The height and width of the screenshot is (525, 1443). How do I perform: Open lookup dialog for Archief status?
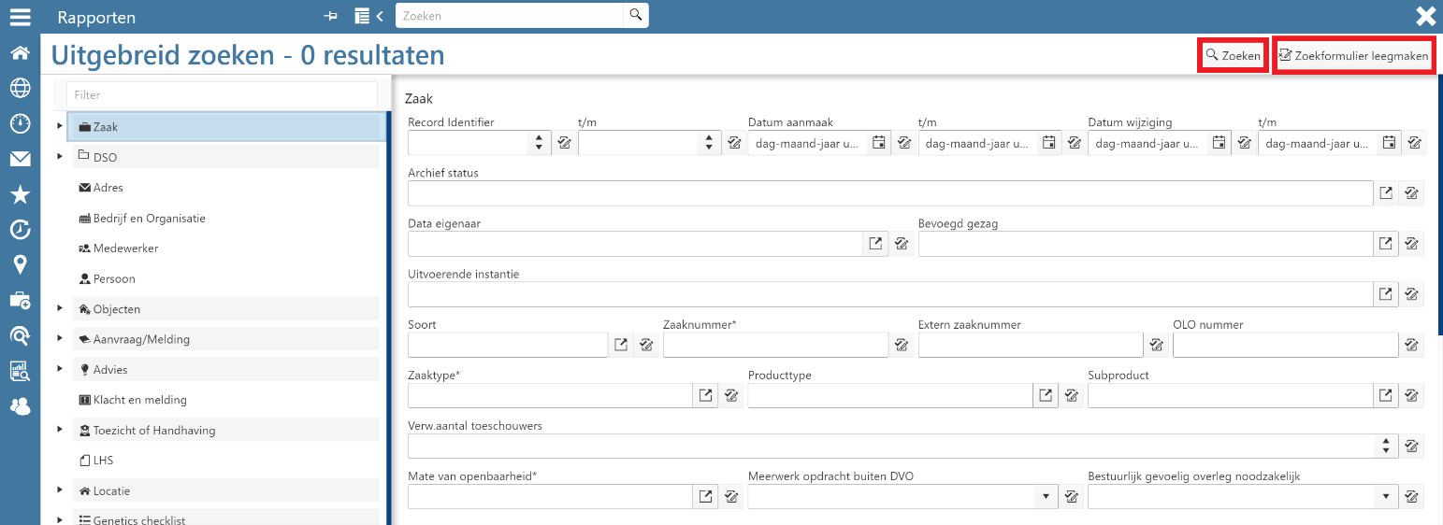[1386, 193]
